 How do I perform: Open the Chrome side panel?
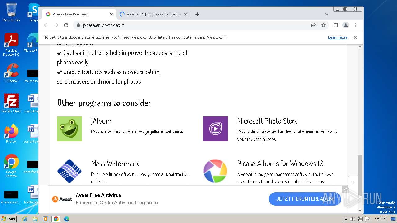(x=336, y=25)
